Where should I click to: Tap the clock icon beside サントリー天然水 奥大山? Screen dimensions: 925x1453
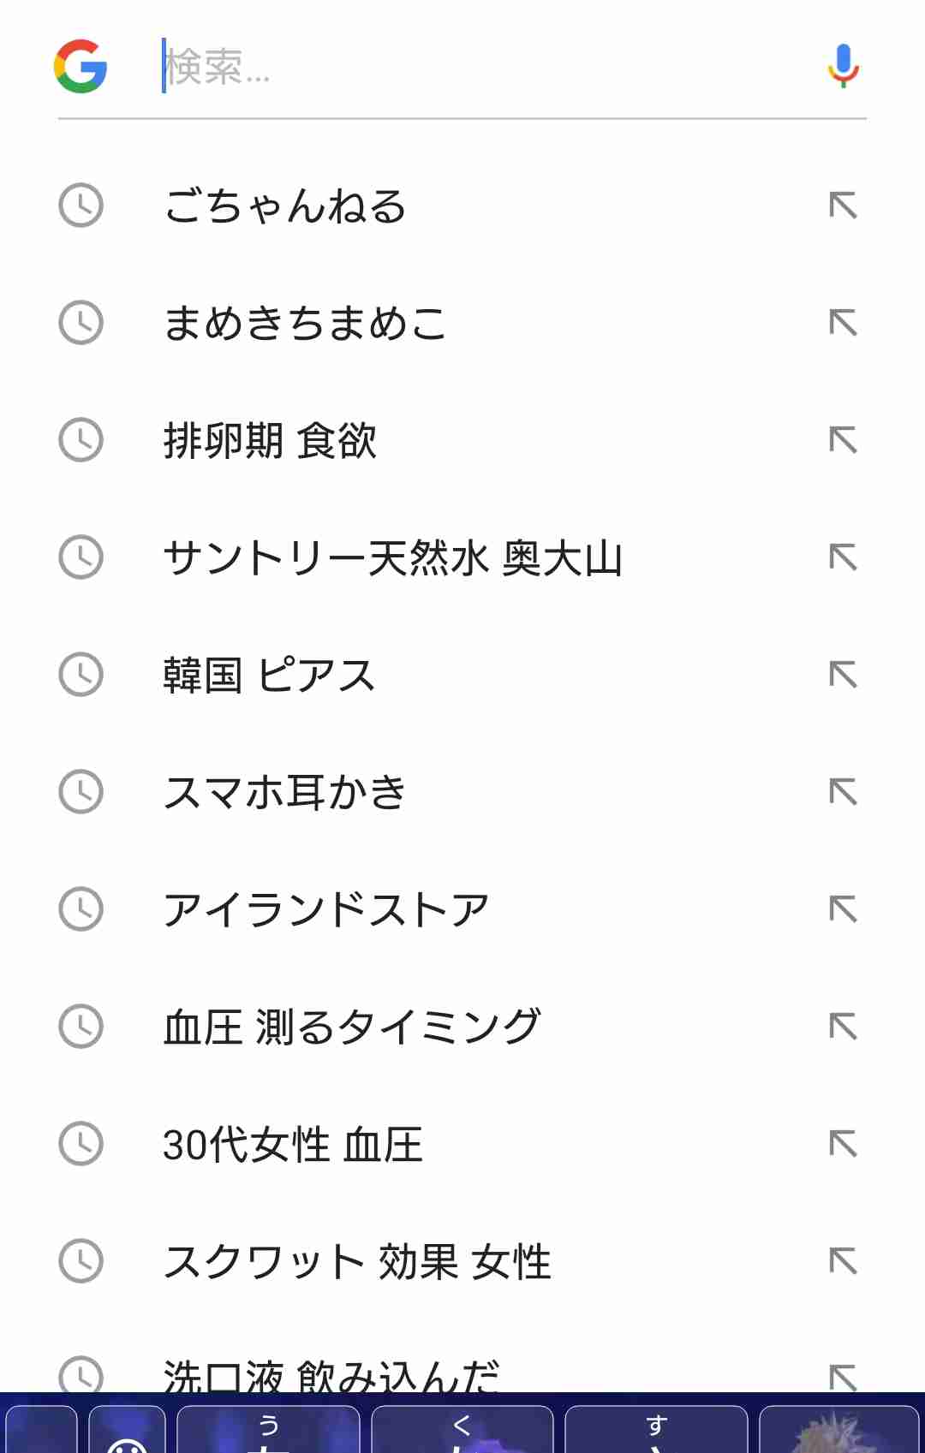click(80, 558)
